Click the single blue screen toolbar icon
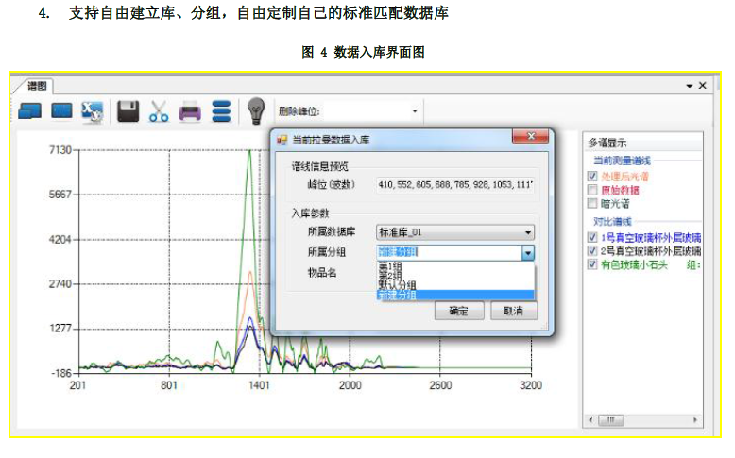This screenshot has height=458, width=735. point(61,111)
